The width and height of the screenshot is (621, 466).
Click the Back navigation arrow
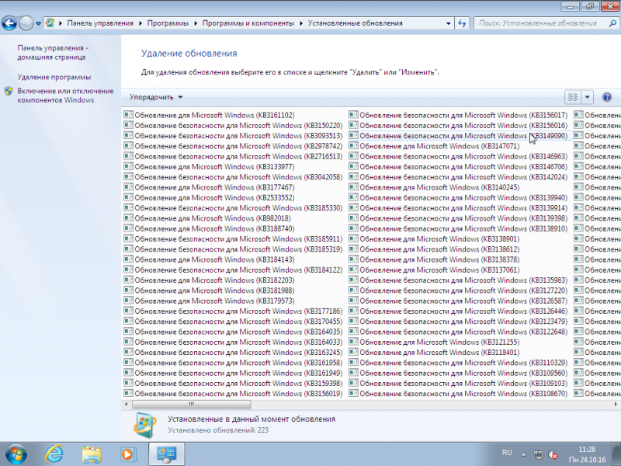pyautogui.click(x=9, y=23)
